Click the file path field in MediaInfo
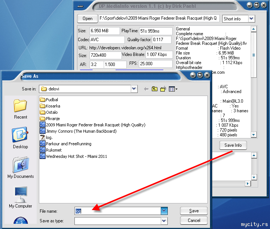The height and width of the screenshot is (229, 270). coord(159,18)
